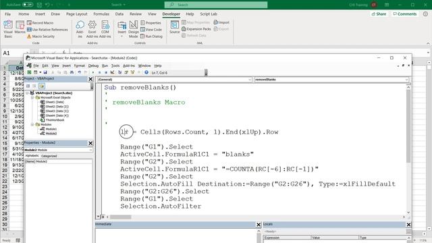Close the Properties - Module2 pane
The image size is (432, 243).
click(90, 143)
